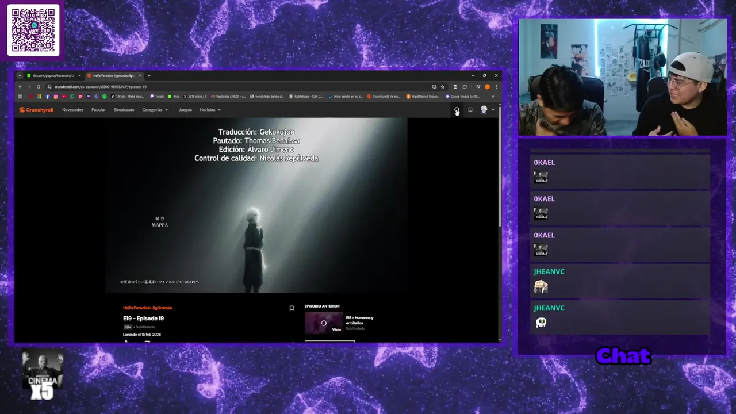Open the Facebook bookmark icon
The height and width of the screenshot is (414, 736).
coord(48,97)
